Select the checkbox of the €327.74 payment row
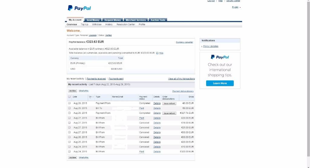The image size is (310, 168). [69, 113]
